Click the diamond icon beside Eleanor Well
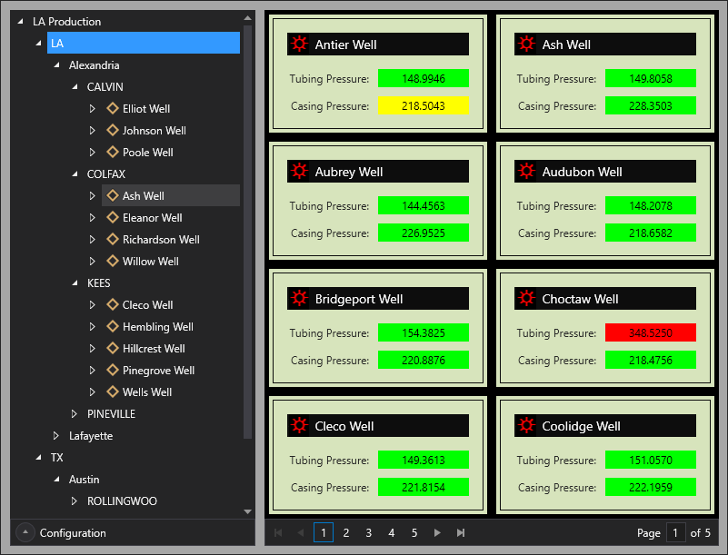 coord(113,217)
